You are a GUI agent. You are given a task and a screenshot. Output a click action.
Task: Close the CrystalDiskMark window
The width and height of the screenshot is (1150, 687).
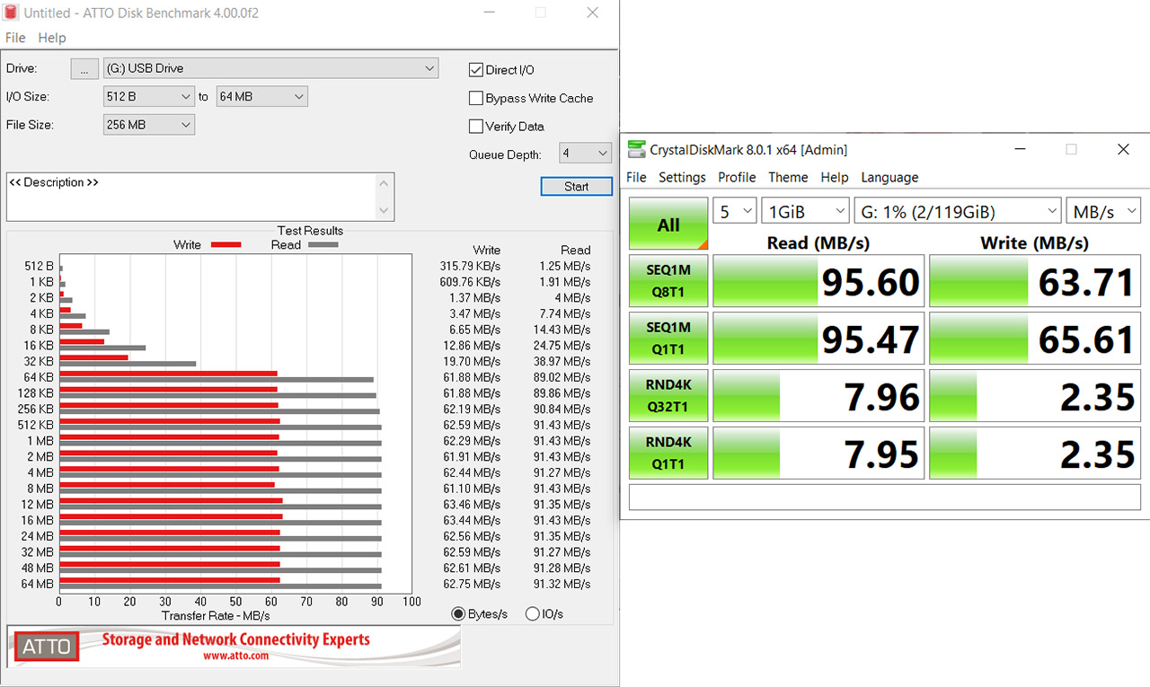(x=1123, y=150)
